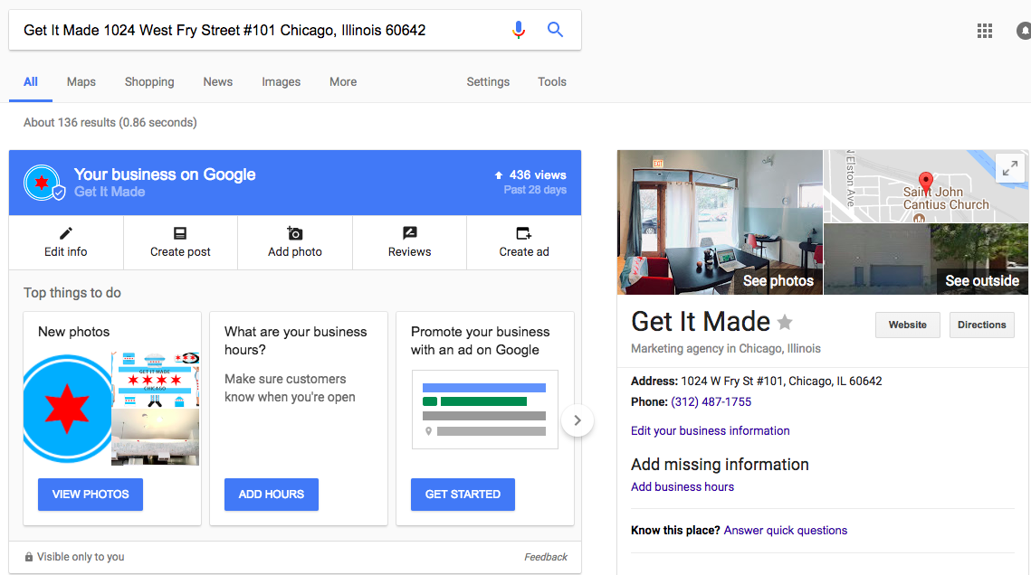Click the Get It Made title heading
1031x575 pixels.
coord(701,322)
